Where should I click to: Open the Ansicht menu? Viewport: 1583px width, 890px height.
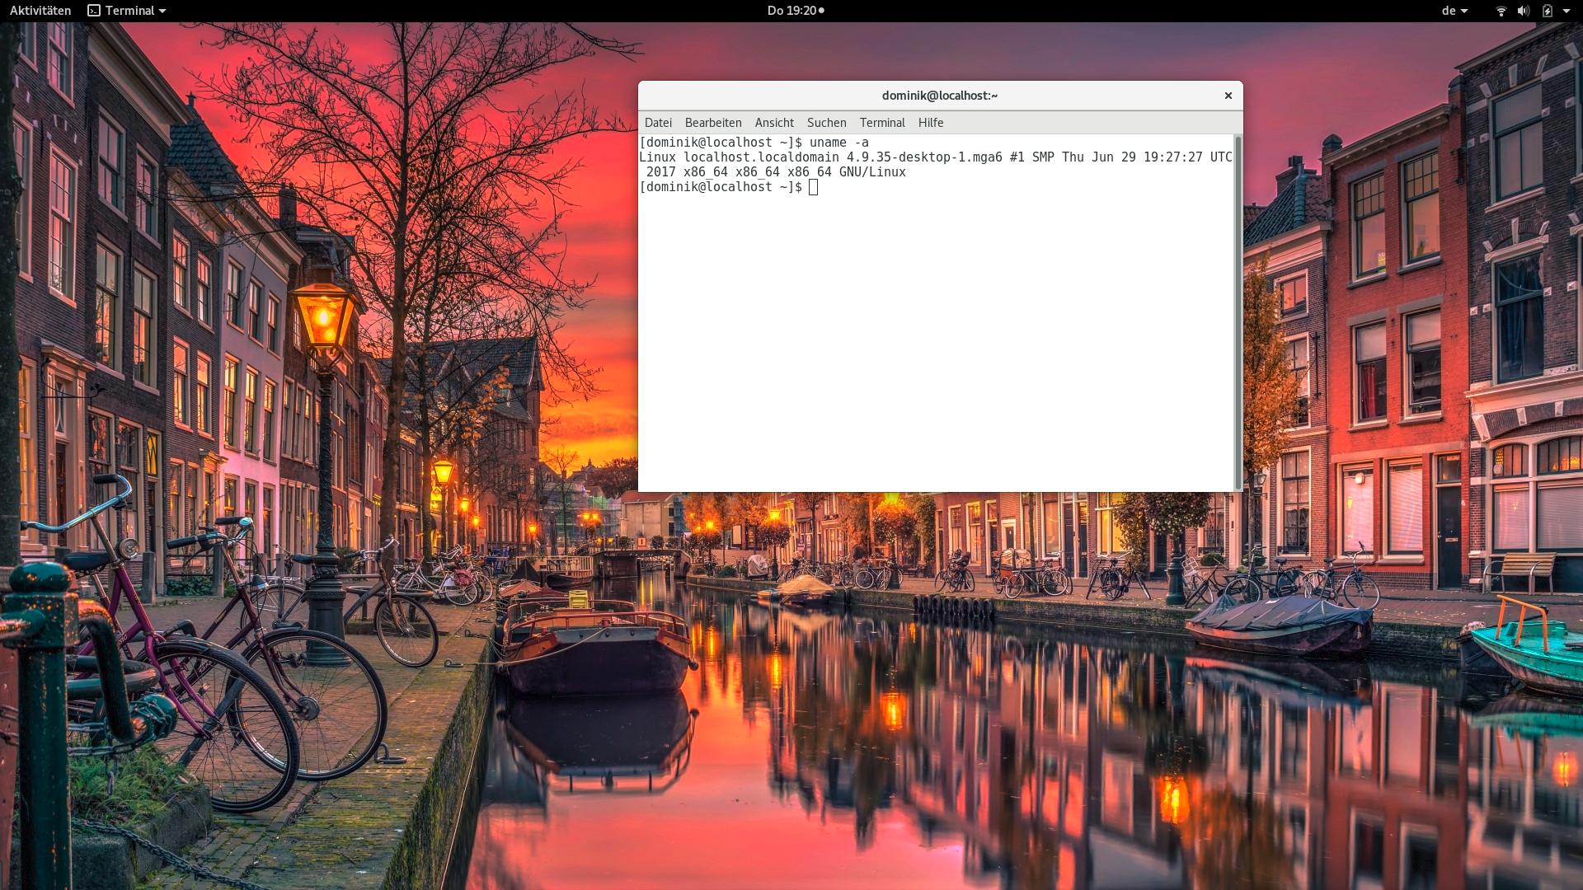(774, 123)
